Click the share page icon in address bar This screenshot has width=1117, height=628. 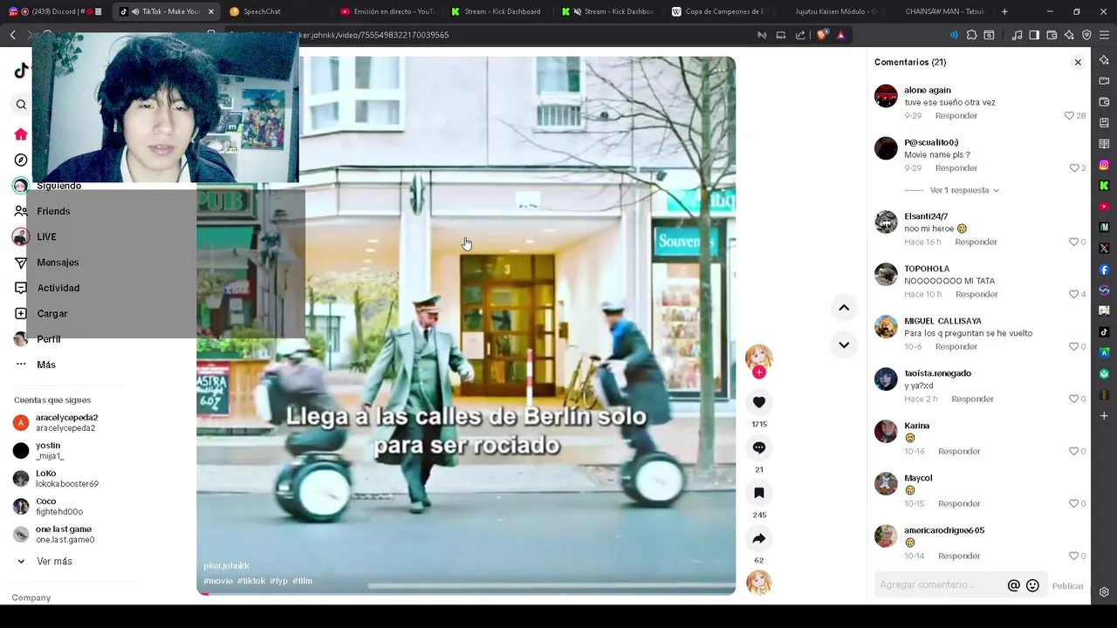800,35
